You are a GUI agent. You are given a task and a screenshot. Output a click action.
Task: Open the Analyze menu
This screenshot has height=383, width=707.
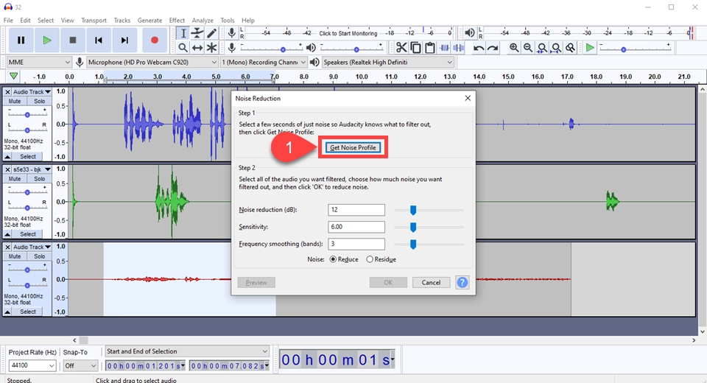point(204,21)
